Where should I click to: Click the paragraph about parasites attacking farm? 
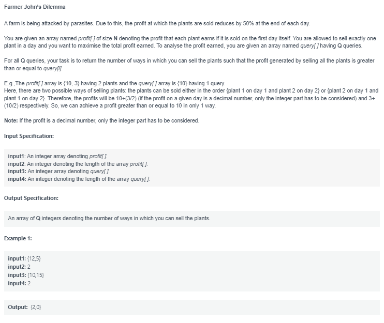coord(157,23)
